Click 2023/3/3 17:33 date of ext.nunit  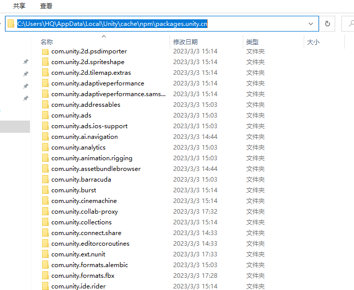[196, 254]
